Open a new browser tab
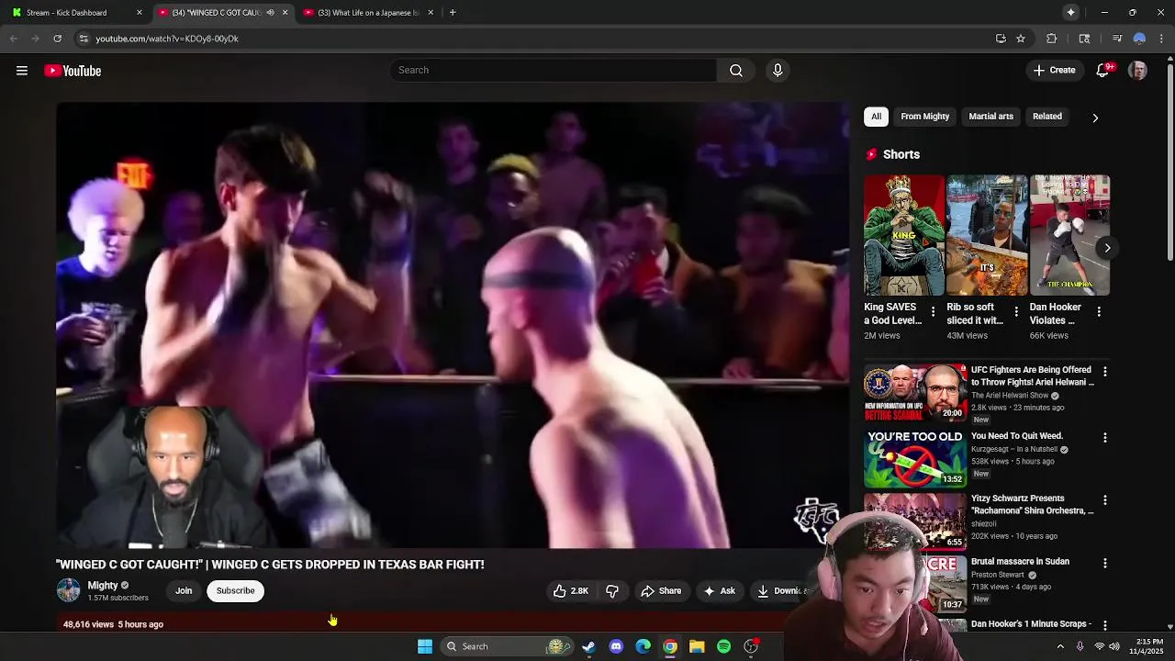1175x661 pixels. (x=453, y=13)
